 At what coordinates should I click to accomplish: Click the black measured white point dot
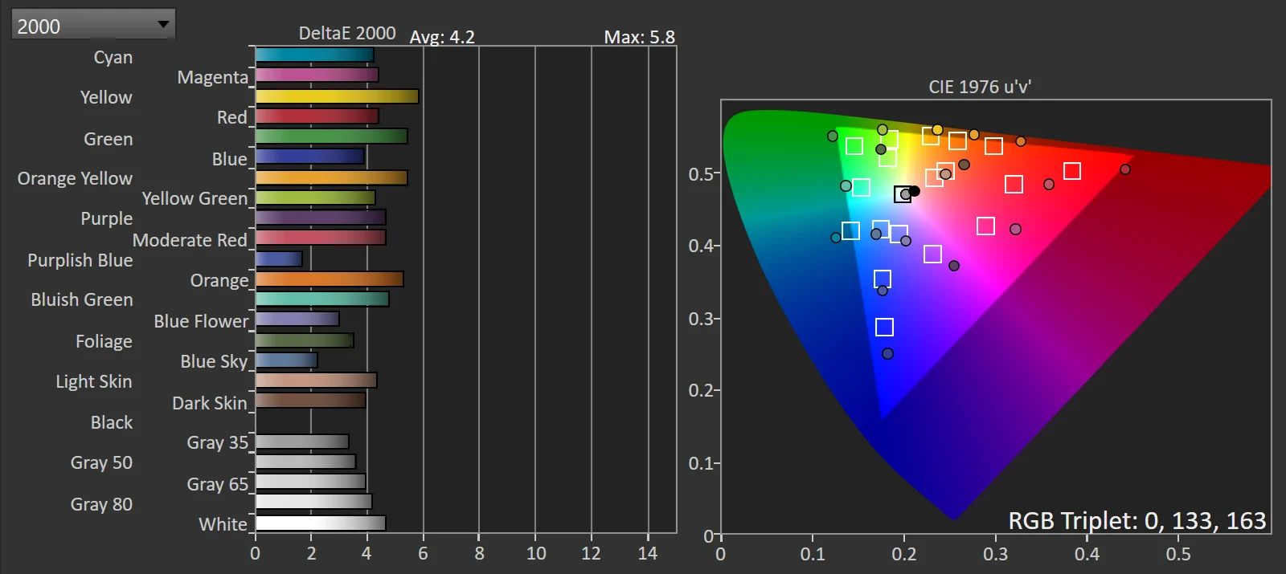point(914,191)
